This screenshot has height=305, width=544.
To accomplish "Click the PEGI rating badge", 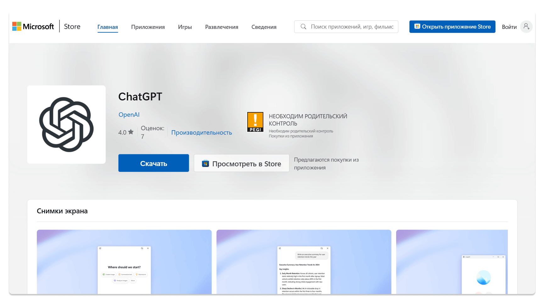I will [255, 122].
